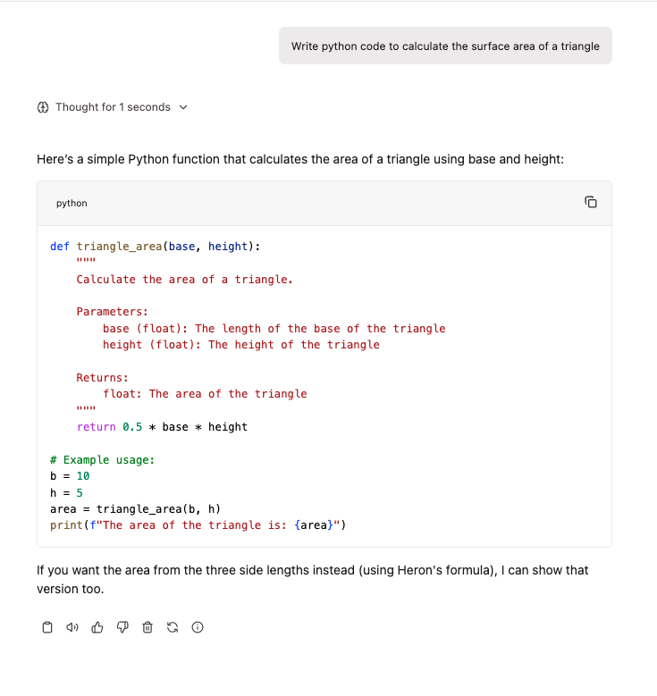Copy the Python code block
Screen dimensions: 657x696
[x=590, y=203]
